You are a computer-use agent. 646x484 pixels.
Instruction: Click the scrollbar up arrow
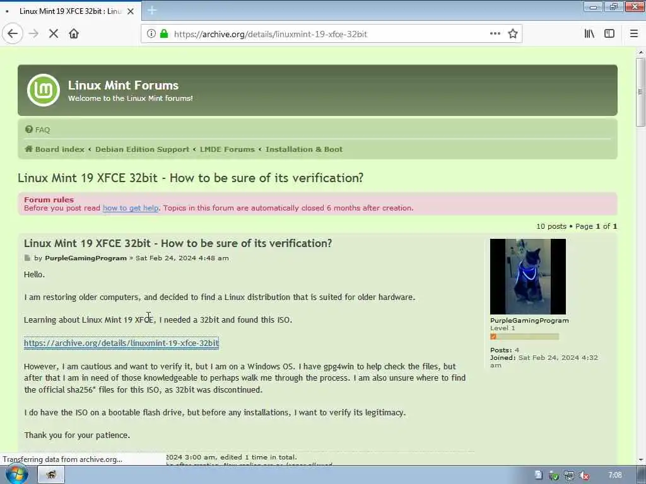640,52
